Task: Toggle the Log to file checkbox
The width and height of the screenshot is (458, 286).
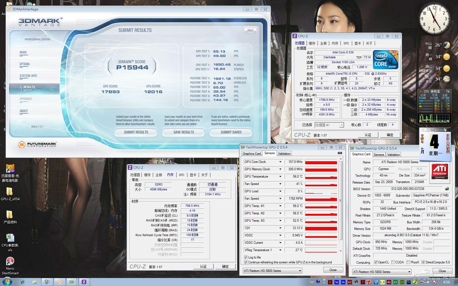Action: pyautogui.click(x=246, y=257)
